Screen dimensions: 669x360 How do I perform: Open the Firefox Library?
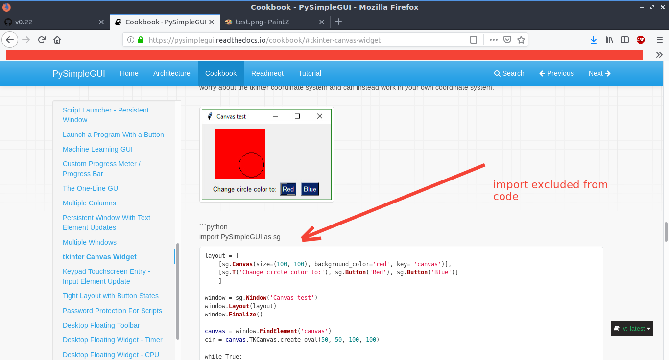point(609,40)
